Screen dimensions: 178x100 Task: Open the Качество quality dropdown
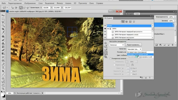[x=134, y=49]
